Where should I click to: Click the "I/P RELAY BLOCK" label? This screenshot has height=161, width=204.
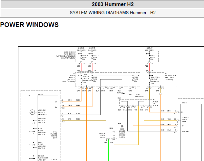[170, 77]
